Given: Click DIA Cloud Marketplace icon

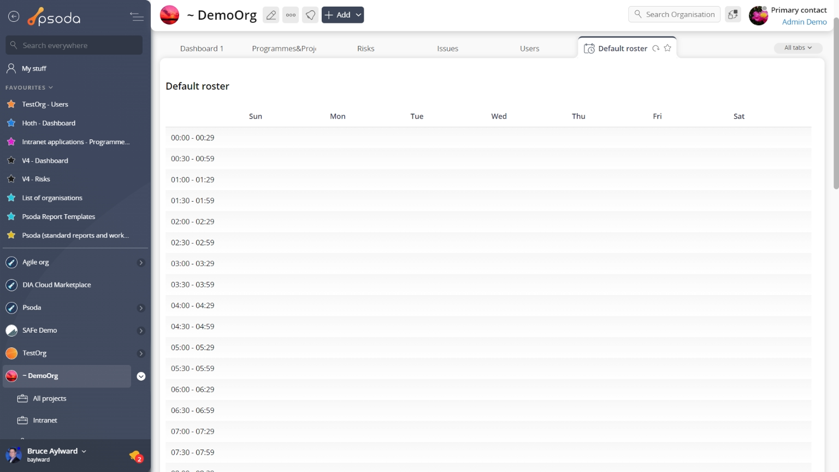Looking at the screenshot, I should tap(11, 285).
